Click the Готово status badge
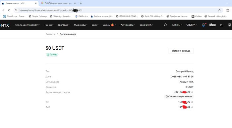The height and width of the screenshot is (128, 232). 52,55
